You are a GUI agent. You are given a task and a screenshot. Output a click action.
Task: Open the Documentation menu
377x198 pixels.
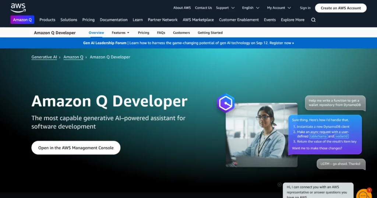(x=113, y=20)
